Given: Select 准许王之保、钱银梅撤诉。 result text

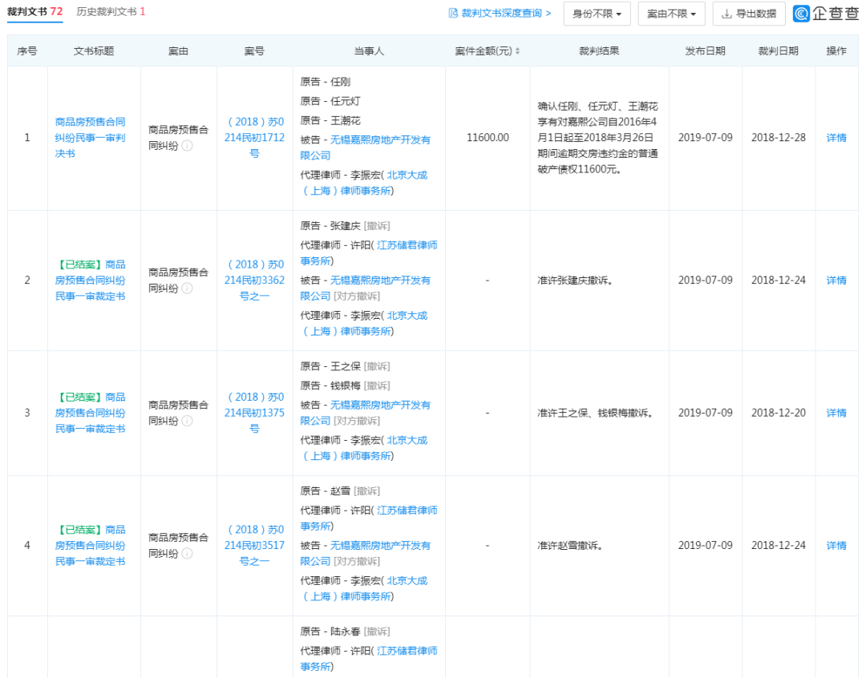Looking at the screenshot, I should pos(595,413).
